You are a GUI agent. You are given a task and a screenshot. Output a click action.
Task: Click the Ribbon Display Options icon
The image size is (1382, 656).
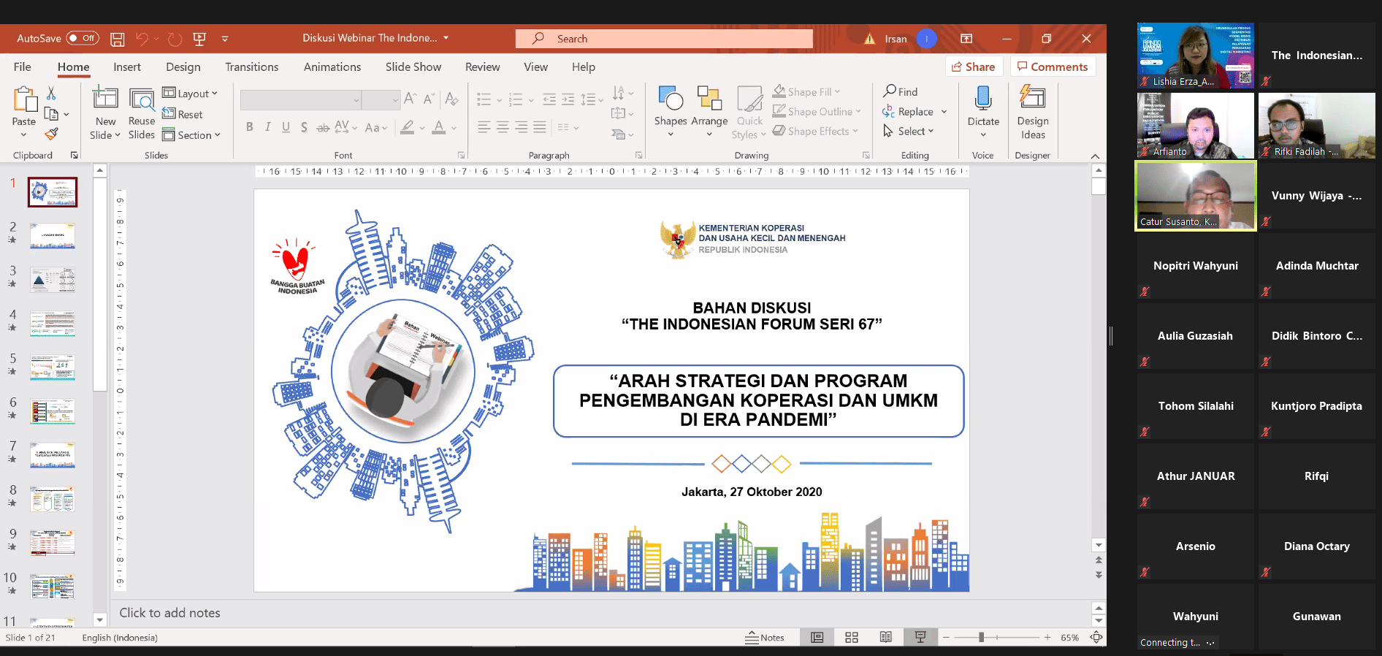966,39
